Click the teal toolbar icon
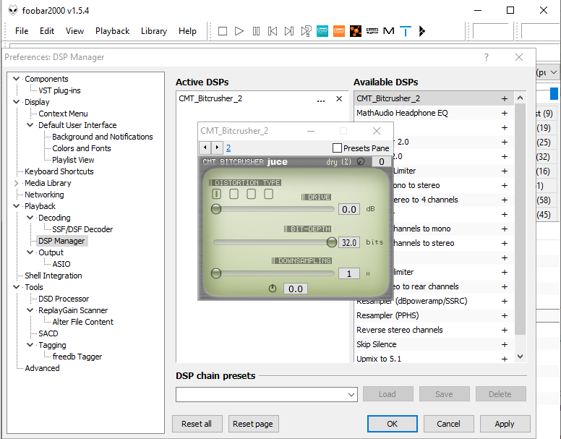 [x=322, y=31]
